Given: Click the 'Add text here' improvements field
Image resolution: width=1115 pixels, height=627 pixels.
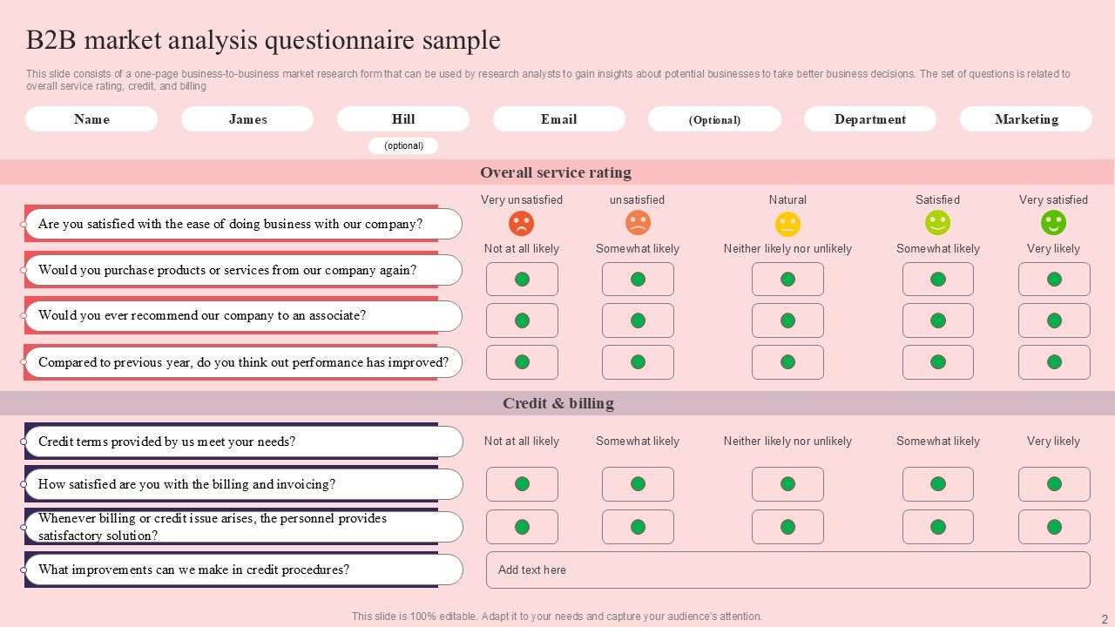Looking at the screenshot, I should pos(787,570).
